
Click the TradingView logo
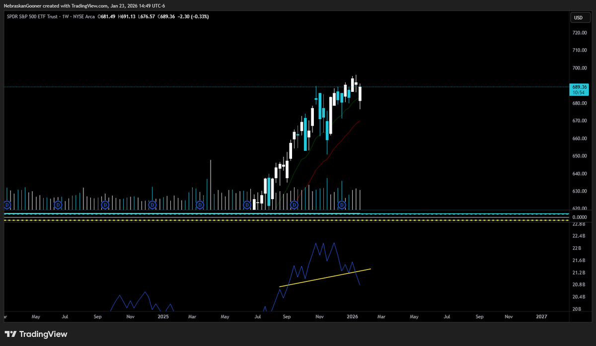tap(36, 334)
